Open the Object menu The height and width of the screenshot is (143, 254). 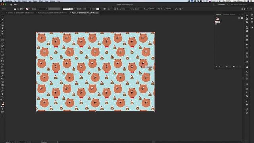24,1
